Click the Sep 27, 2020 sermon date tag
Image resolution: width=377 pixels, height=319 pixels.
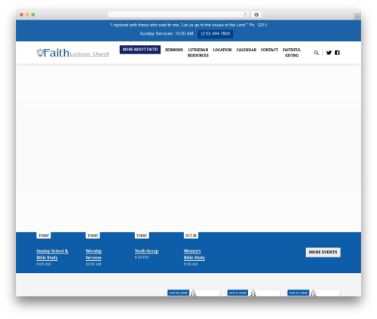pyautogui.click(x=299, y=293)
